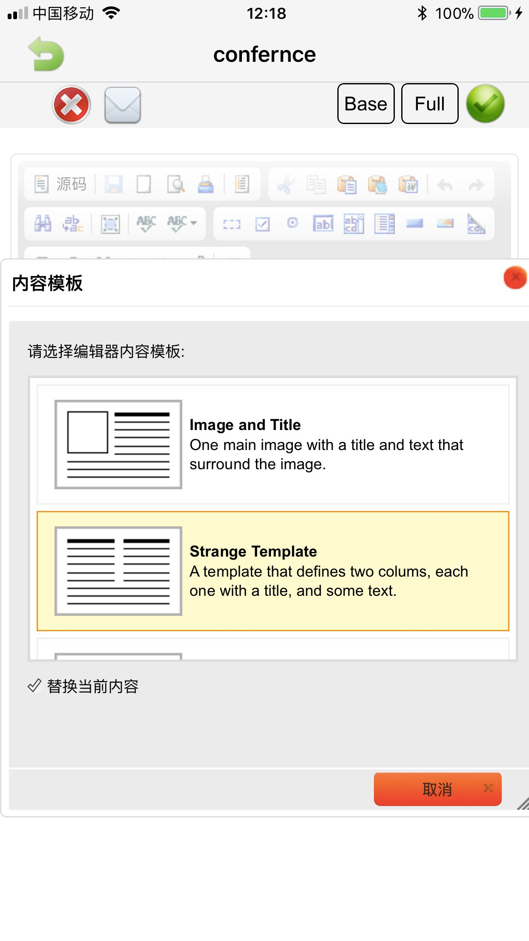This screenshot has width=529, height=941.
Task: Insert a Textarea field
Action: (354, 224)
